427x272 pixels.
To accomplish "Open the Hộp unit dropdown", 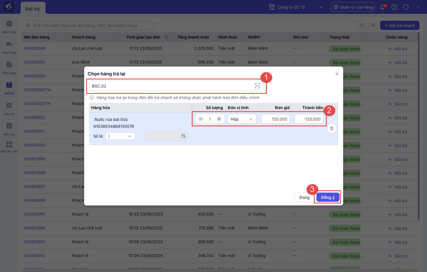I will (x=242, y=119).
